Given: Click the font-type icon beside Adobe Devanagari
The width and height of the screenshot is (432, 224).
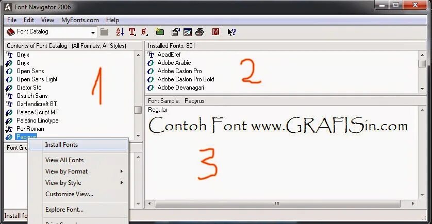Looking at the screenshot, I should pyautogui.click(x=151, y=88).
